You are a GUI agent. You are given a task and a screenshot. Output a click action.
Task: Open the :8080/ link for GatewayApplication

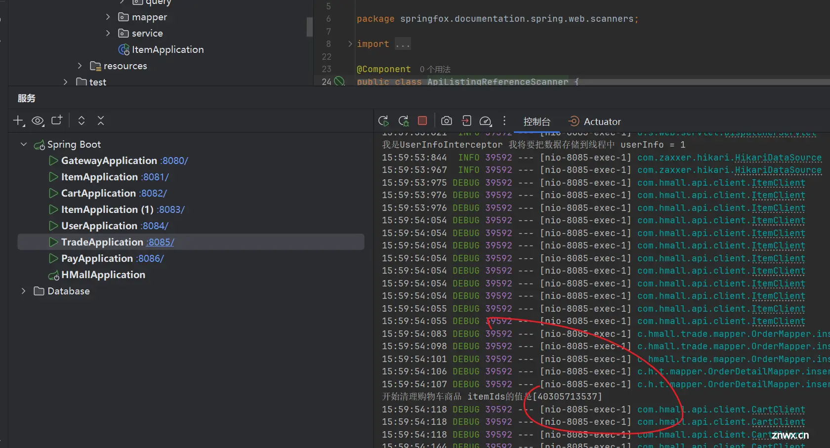click(x=174, y=161)
